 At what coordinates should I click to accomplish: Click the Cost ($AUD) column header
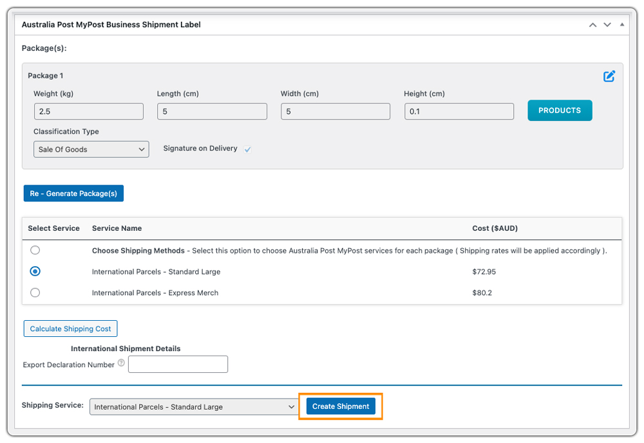tap(495, 228)
